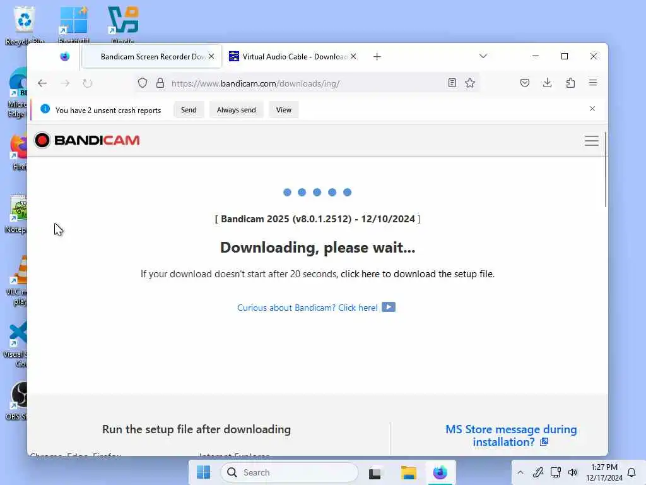Screen dimensions: 646x485
Task: Click the page vertical scrollbar
Action: 605,170
